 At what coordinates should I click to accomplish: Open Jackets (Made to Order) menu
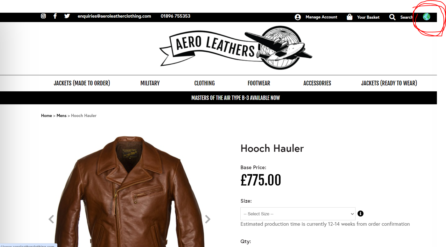[82, 83]
